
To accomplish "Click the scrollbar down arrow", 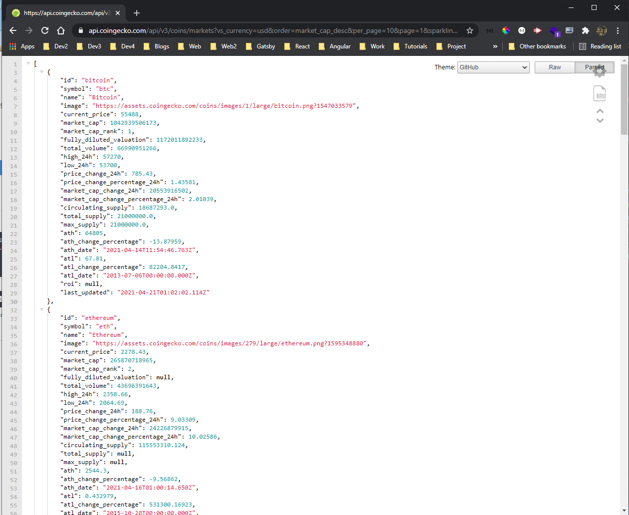I will coord(625,511).
